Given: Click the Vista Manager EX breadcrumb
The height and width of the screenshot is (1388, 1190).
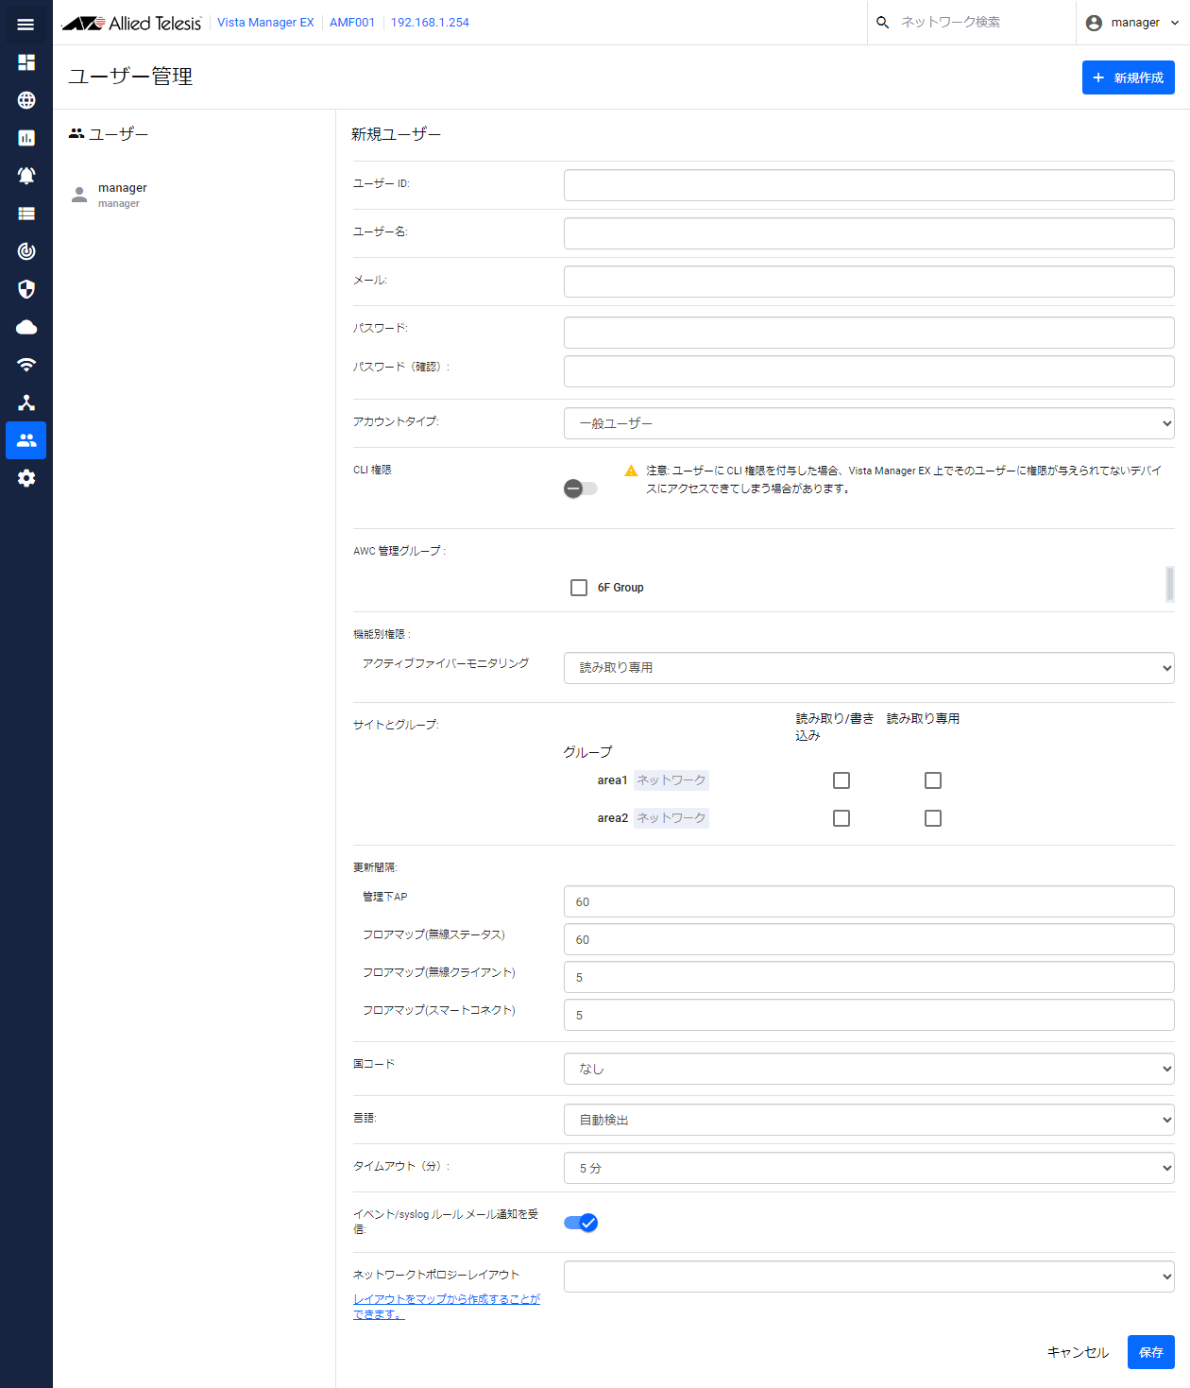Looking at the screenshot, I should coord(265,23).
